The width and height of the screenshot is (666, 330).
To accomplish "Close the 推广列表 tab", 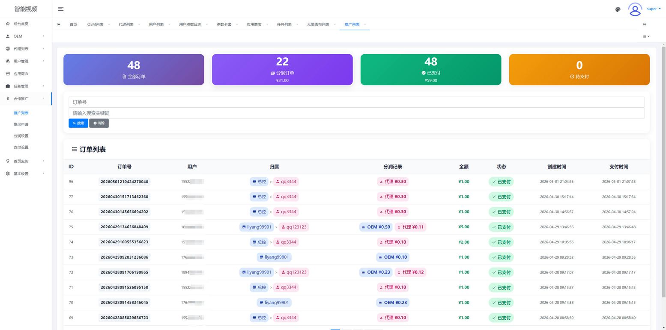I will click(x=365, y=24).
